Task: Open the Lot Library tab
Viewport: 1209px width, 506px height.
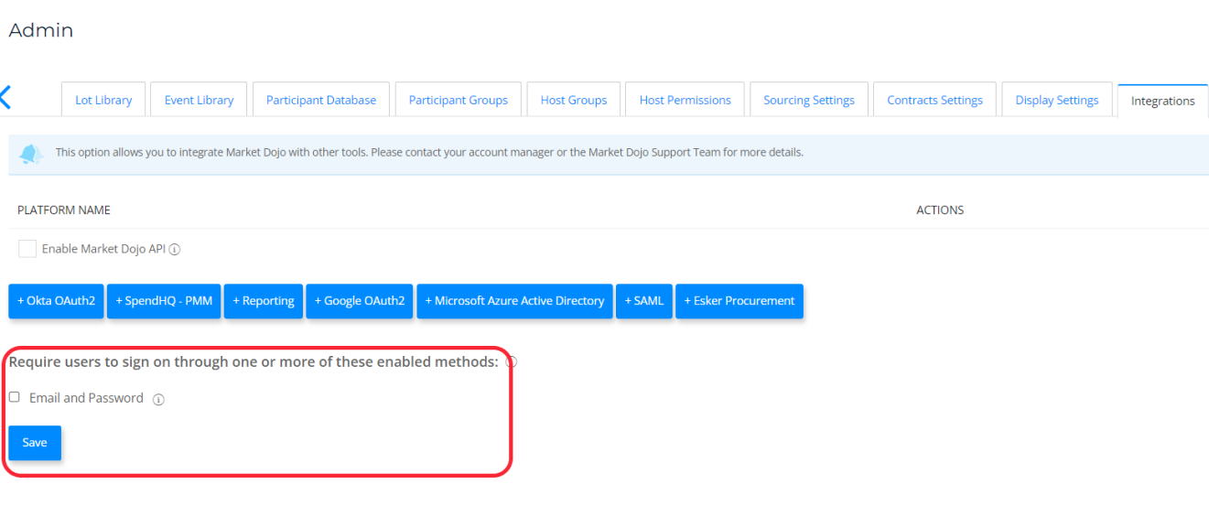Action: pyautogui.click(x=103, y=100)
